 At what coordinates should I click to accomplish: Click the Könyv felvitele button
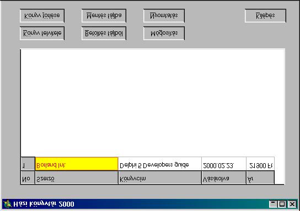(x=42, y=34)
